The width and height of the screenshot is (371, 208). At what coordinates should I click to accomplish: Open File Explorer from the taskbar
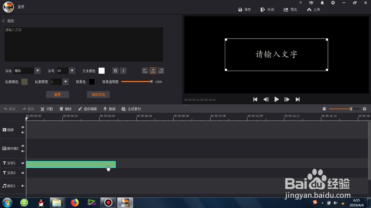click(x=56, y=202)
